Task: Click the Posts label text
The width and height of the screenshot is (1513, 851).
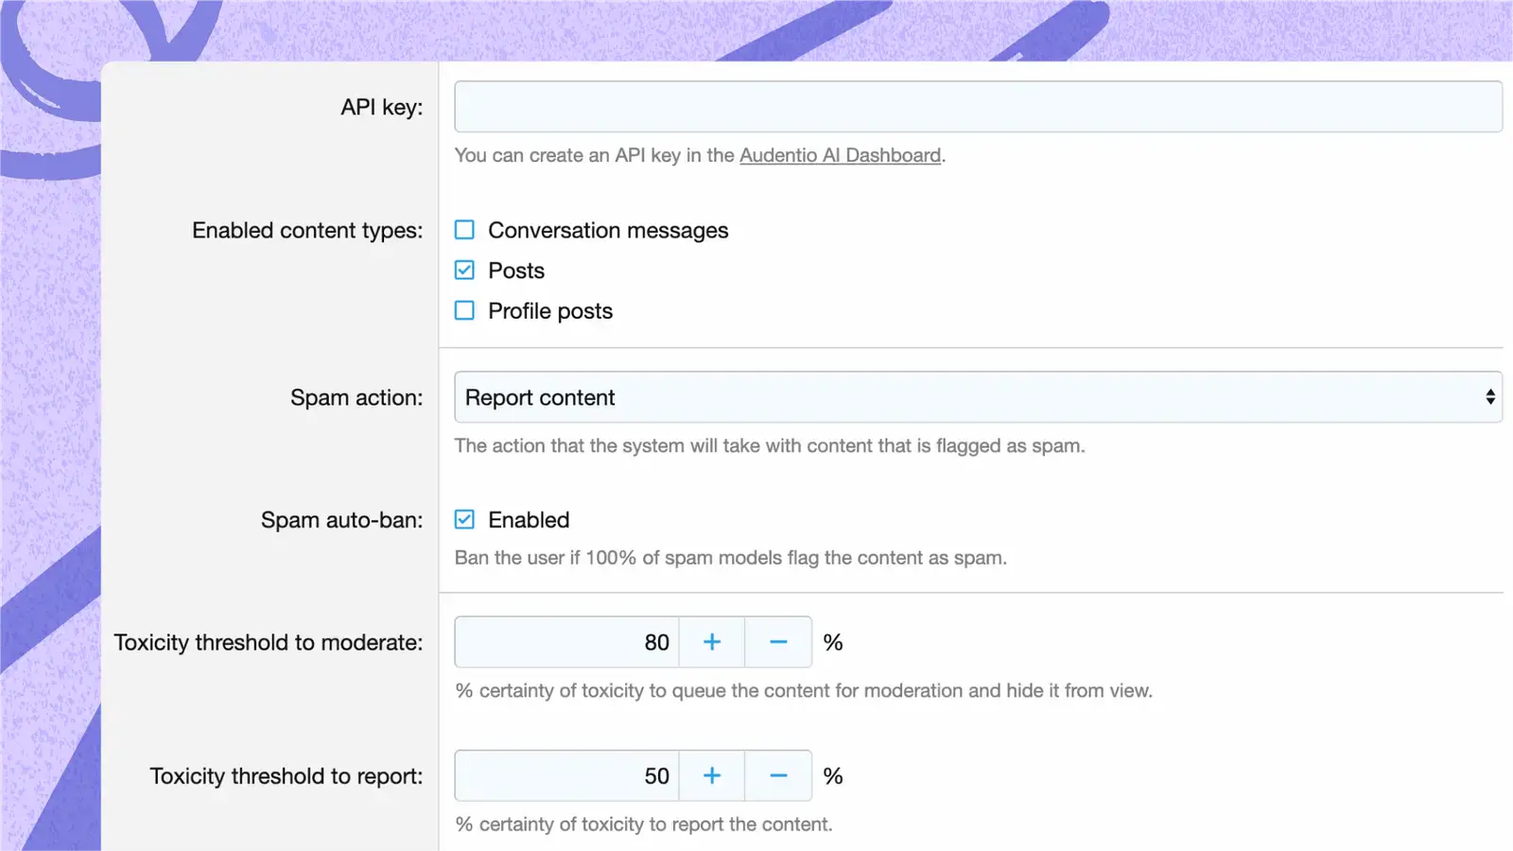Action: tap(516, 271)
